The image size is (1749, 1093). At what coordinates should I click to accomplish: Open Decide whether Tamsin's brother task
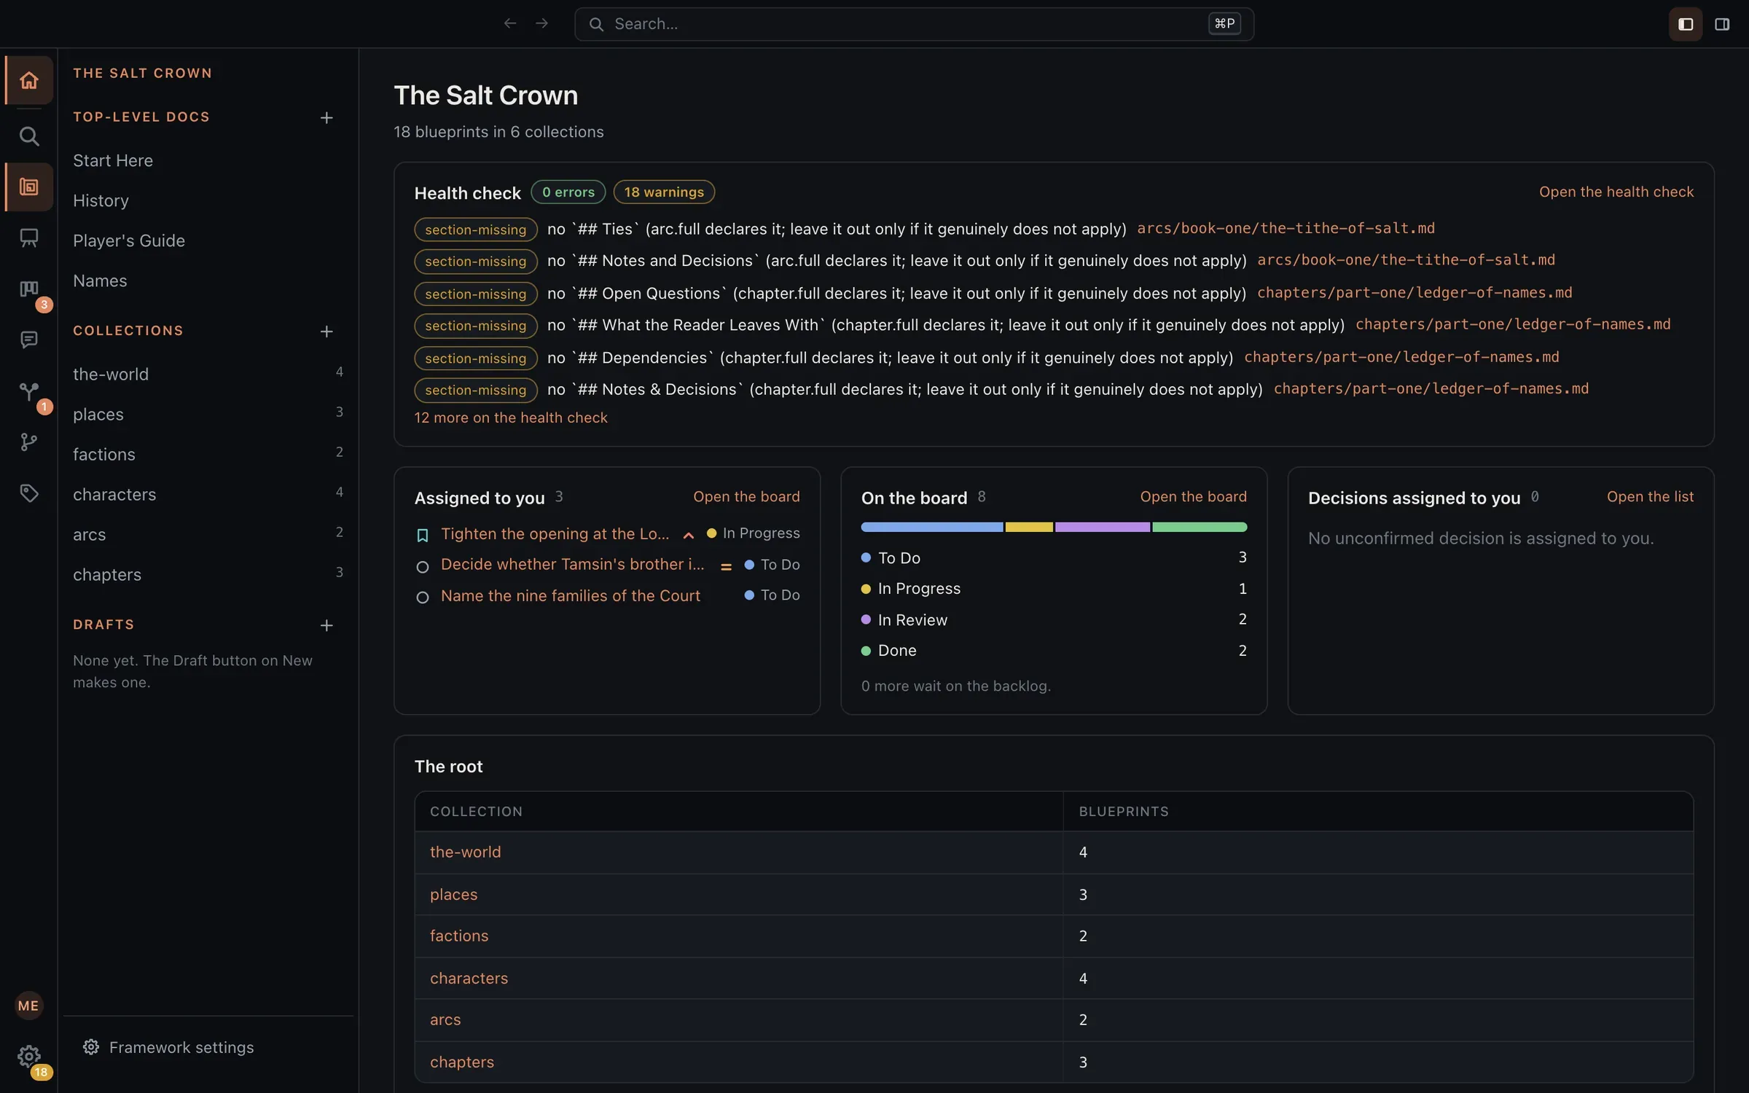[x=573, y=564]
